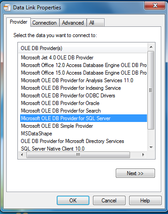Click the horizontal scrollbar thumb

[78, 155]
